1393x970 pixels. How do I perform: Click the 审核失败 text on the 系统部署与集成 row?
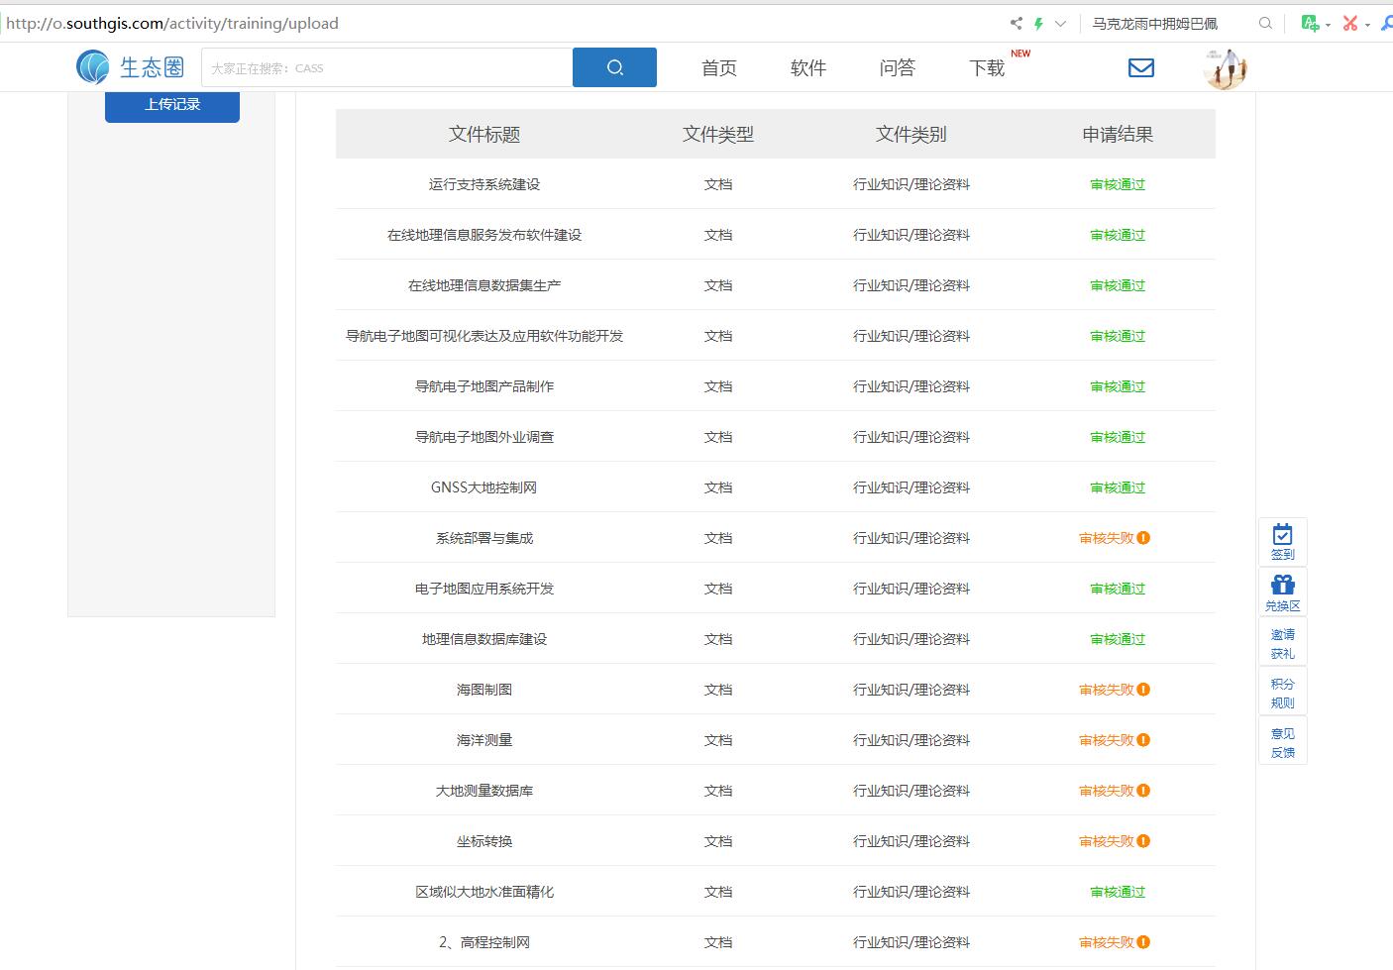coord(1107,538)
